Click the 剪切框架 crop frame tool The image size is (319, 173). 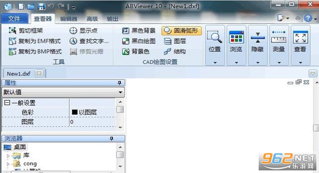tap(26, 31)
